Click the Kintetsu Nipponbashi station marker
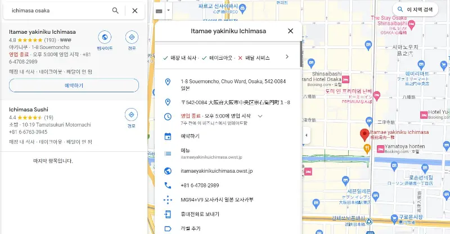This screenshot has width=450, height=234. click(x=369, y=222)
